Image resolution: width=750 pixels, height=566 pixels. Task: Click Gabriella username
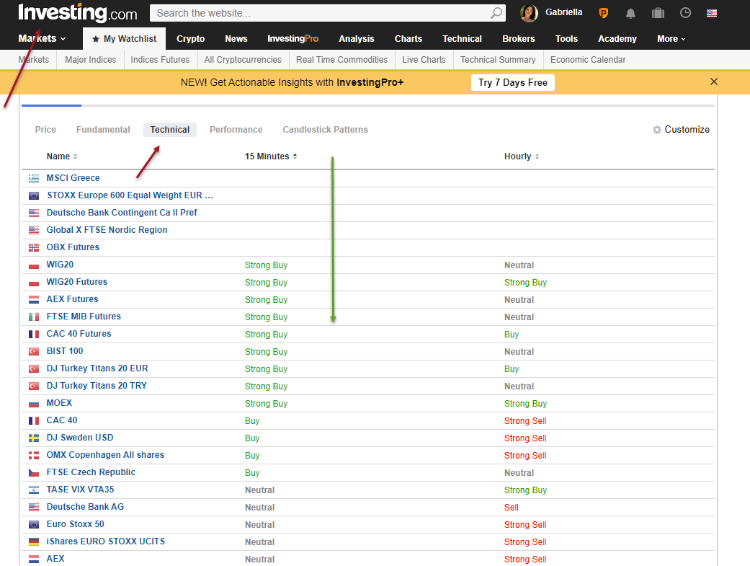point(564,12)
